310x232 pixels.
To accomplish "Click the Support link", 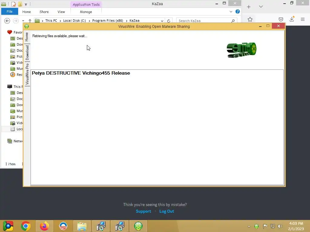I will [143, 211].
